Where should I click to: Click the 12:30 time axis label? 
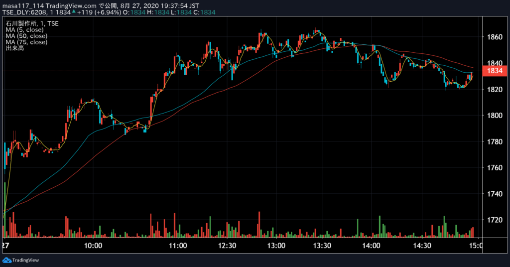point(227,246)
